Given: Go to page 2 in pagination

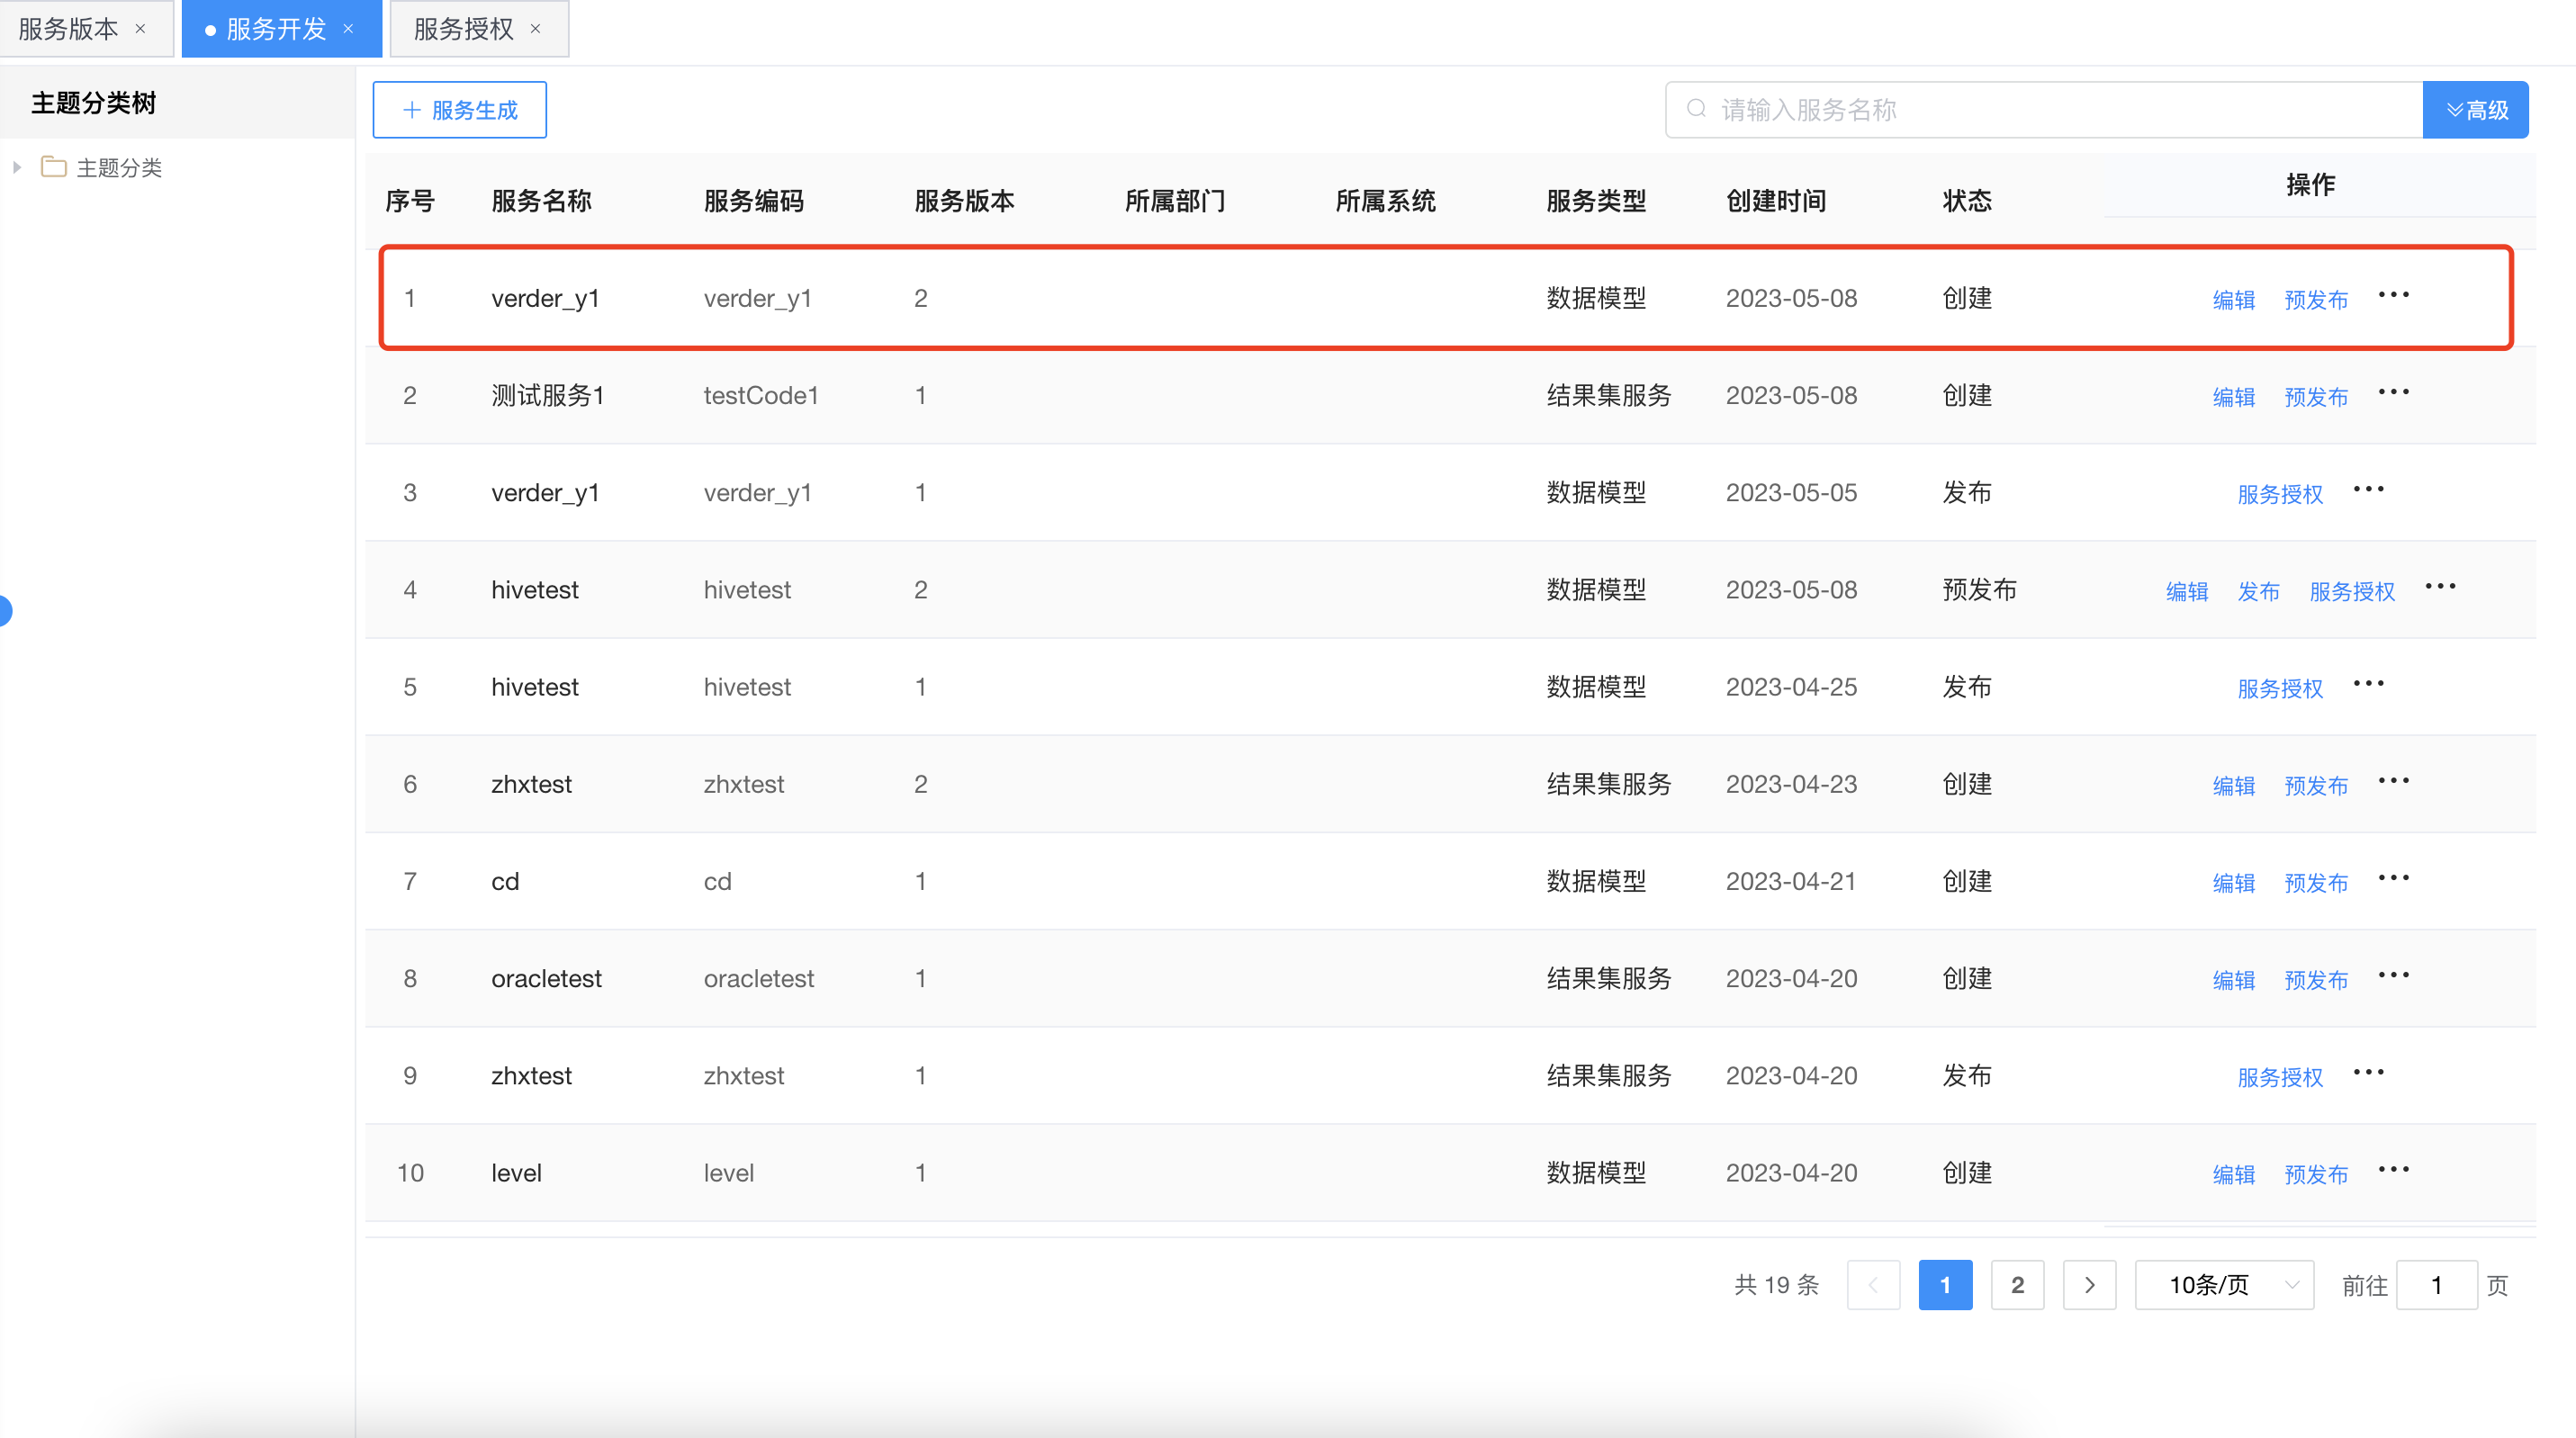Looking at the screenshot, I should pos(2017,1285).
